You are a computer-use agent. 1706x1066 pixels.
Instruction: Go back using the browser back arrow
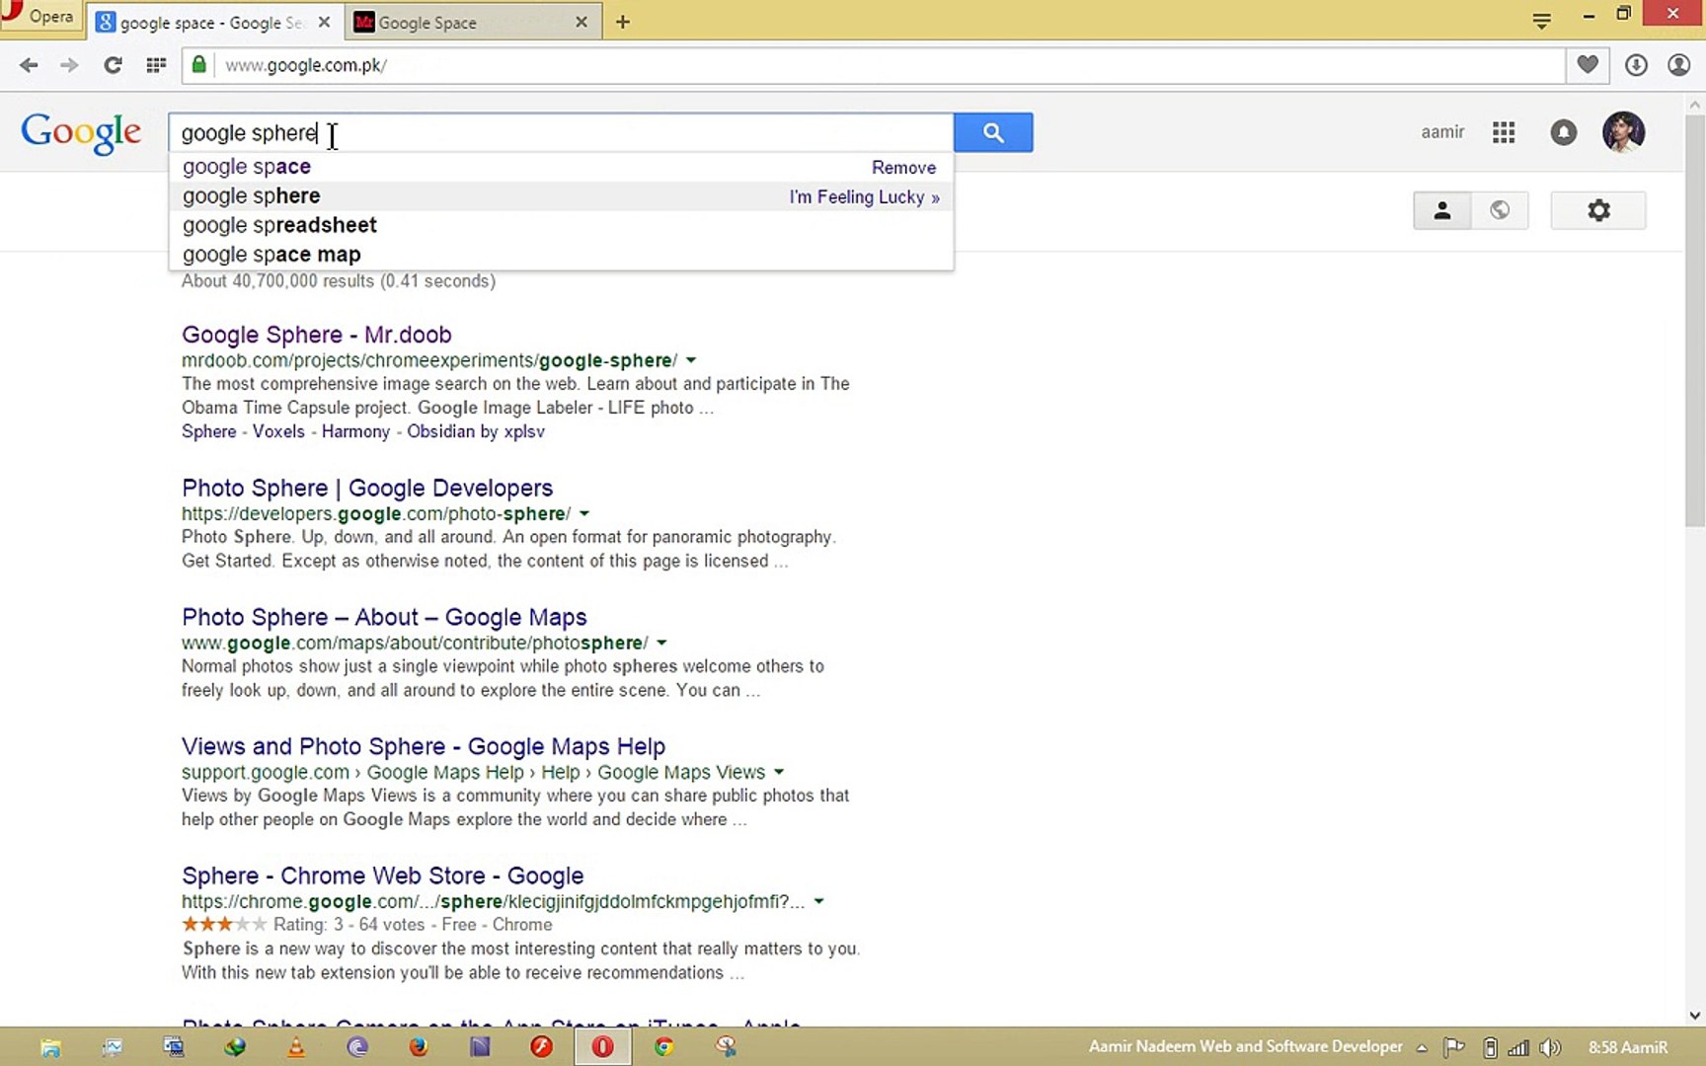pyautogui.click(x=29, y=65)
